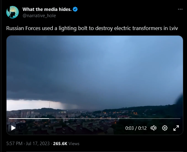
Task: Open the 5:57 PM tweet timestamp
Action: (x=14, y=144)
